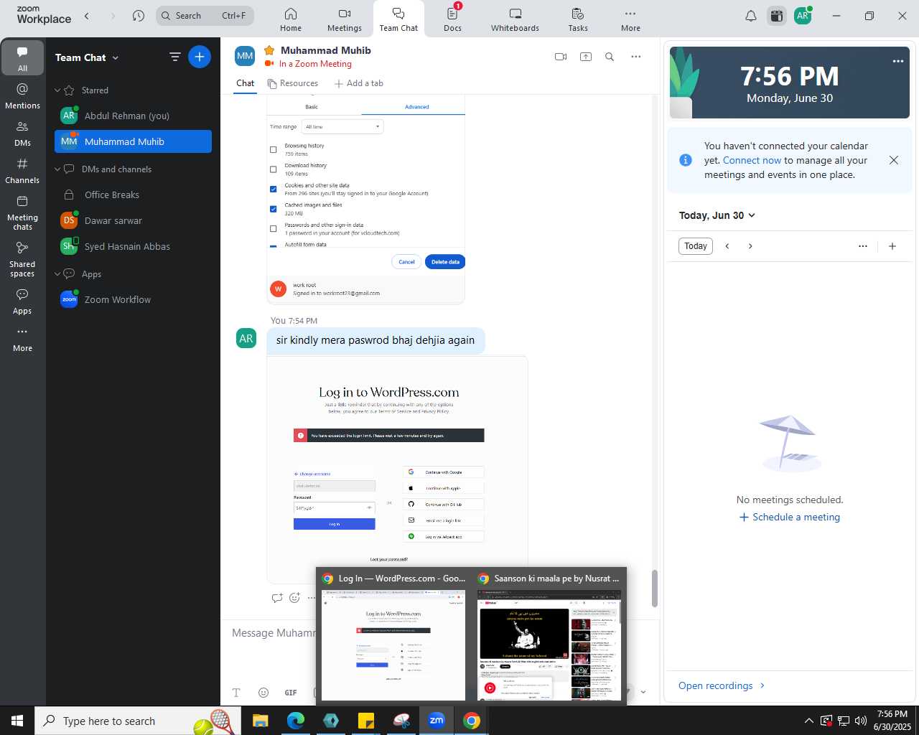
Task: Open the emoji picker in composer
Action: pos(263,693)
